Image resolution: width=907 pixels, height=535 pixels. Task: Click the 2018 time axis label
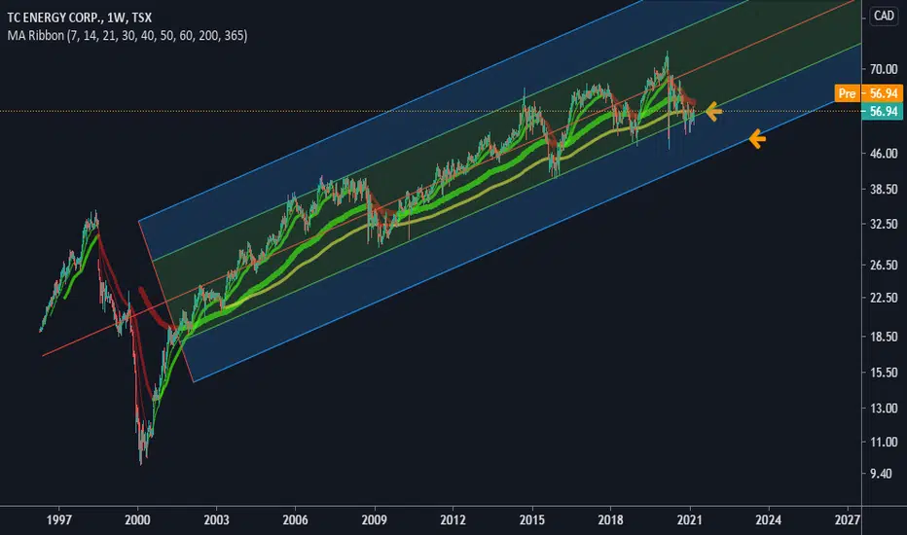point(610,520)
